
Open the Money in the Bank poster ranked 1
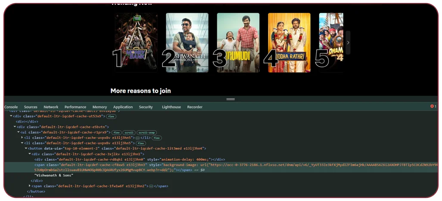click(136, 43)
